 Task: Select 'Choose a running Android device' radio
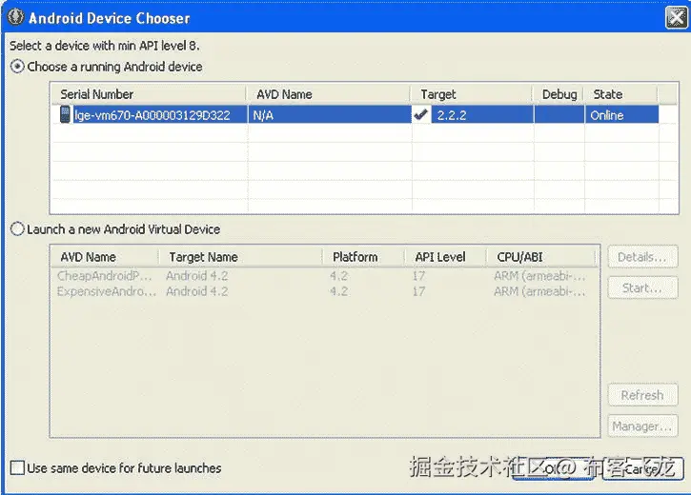pos(17,67)
